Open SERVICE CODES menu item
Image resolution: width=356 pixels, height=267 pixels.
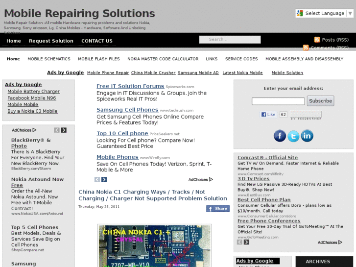click(x=241, y=59)
